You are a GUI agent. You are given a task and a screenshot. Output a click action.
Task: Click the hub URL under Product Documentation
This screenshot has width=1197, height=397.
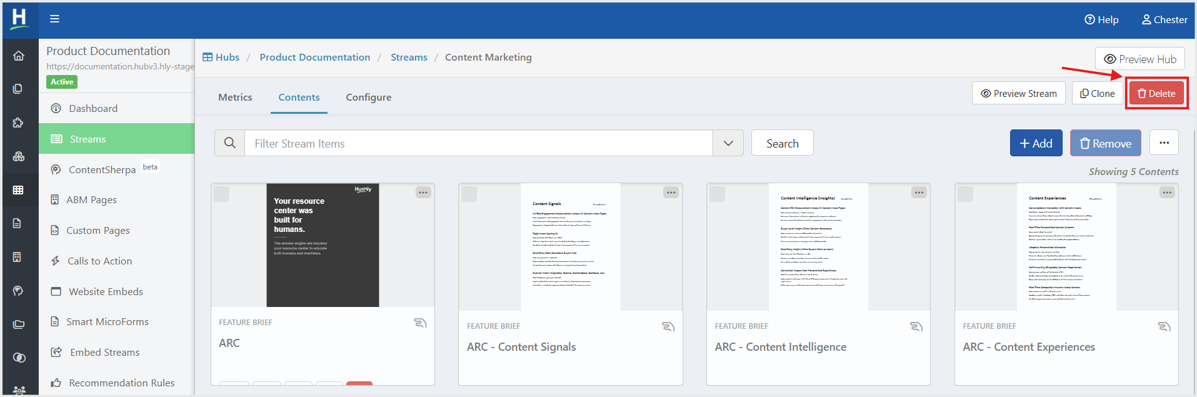(120, 66)
